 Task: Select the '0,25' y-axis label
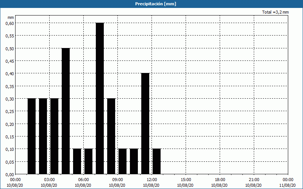(x=9, y=111)
